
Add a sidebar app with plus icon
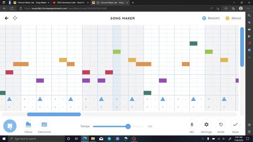(249, 58)
